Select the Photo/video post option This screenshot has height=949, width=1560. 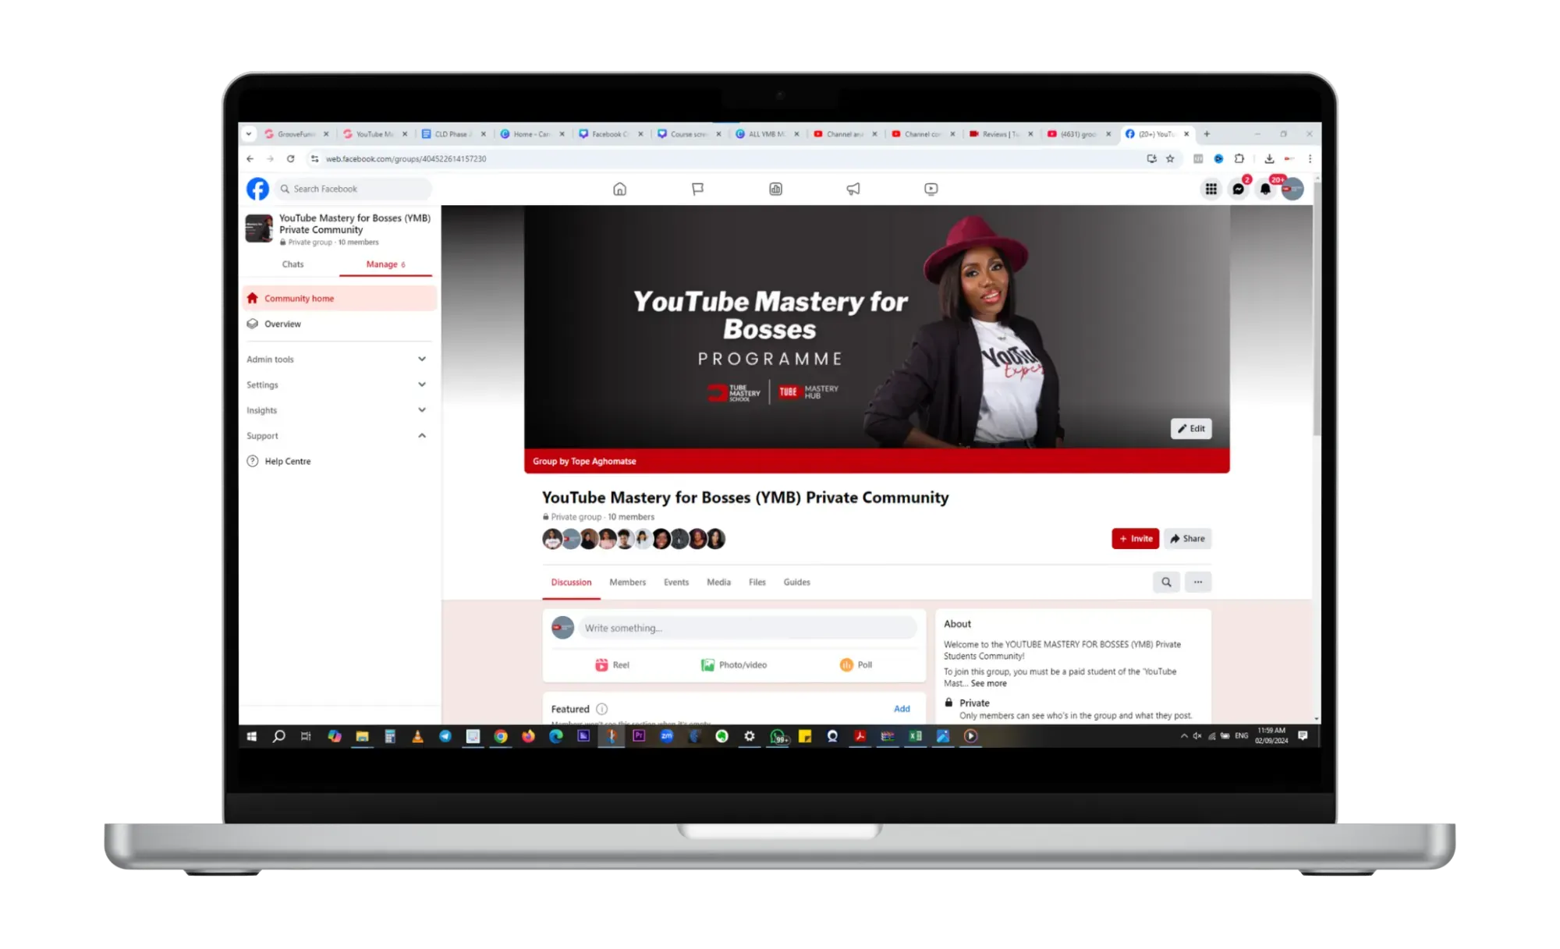click(734, 664)
